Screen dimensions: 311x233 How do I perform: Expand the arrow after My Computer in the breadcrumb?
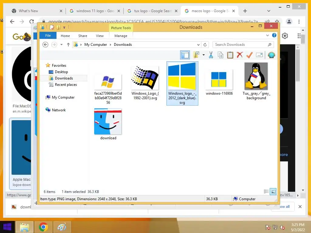(x=111, y=45)
